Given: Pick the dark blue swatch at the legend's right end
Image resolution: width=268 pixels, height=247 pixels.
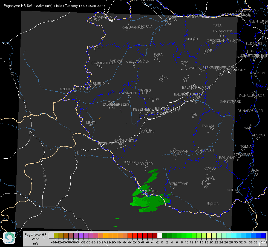Looking at the screenshot, I should pos(263,236).
